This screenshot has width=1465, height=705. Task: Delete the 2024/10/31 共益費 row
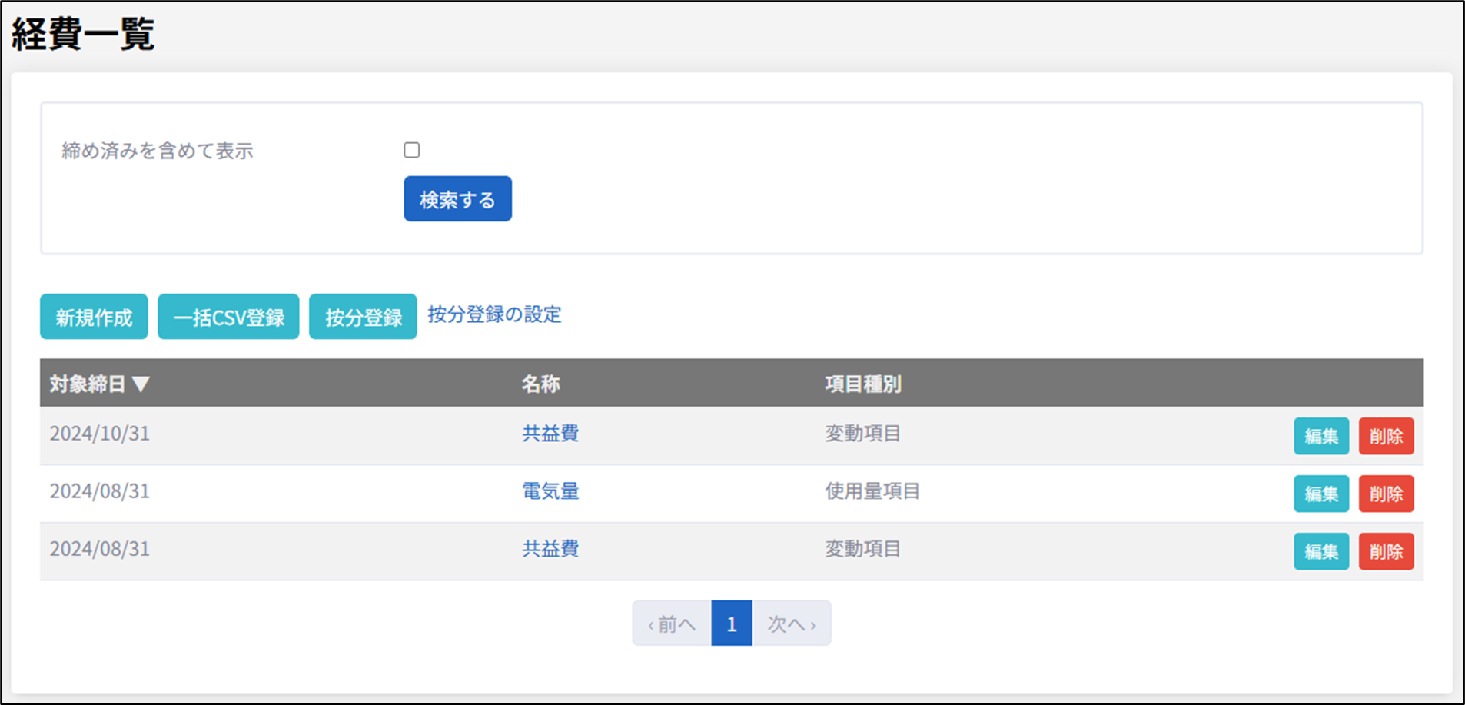pos(1386,436)
